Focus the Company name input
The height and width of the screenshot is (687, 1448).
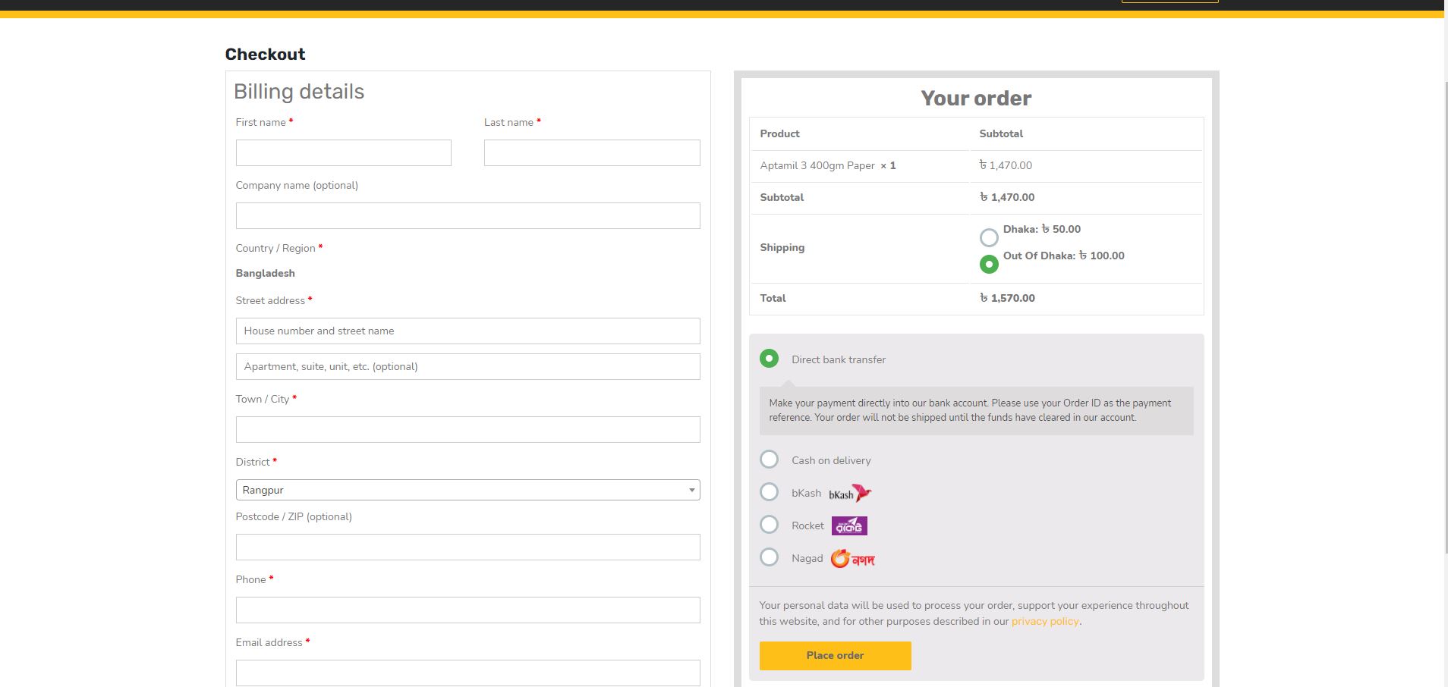click(467, 215)
